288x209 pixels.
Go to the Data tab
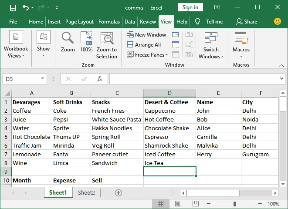pos(130,22)
